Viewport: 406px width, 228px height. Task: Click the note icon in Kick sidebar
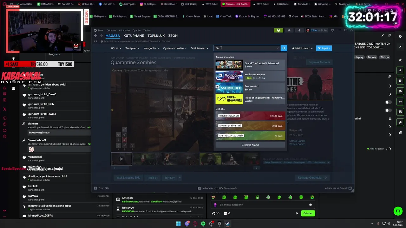click(400, 81)
